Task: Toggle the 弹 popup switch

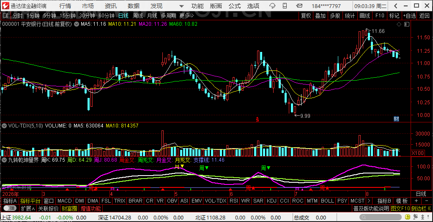Action: click(10, 208)
